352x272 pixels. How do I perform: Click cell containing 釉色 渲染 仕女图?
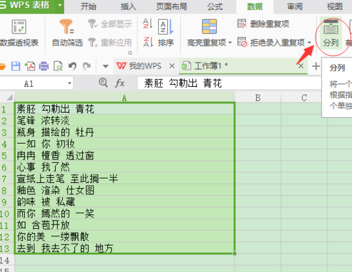124,191
